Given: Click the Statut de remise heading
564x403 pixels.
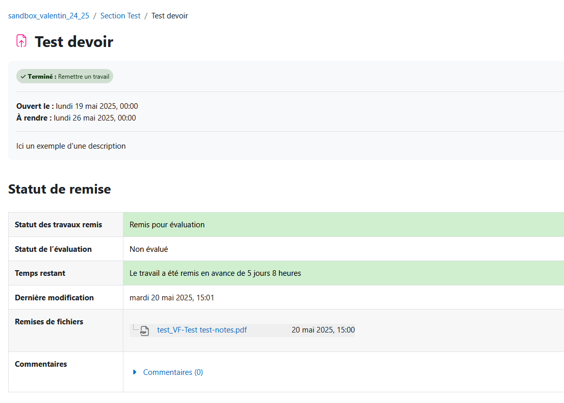Looking at the screenshot, I should tap(60, 189).
